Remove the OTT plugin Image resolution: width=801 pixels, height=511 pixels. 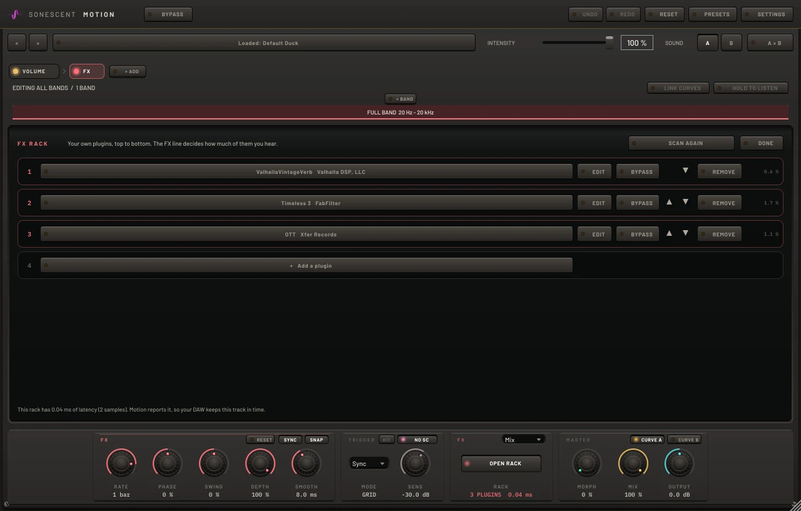720,235
